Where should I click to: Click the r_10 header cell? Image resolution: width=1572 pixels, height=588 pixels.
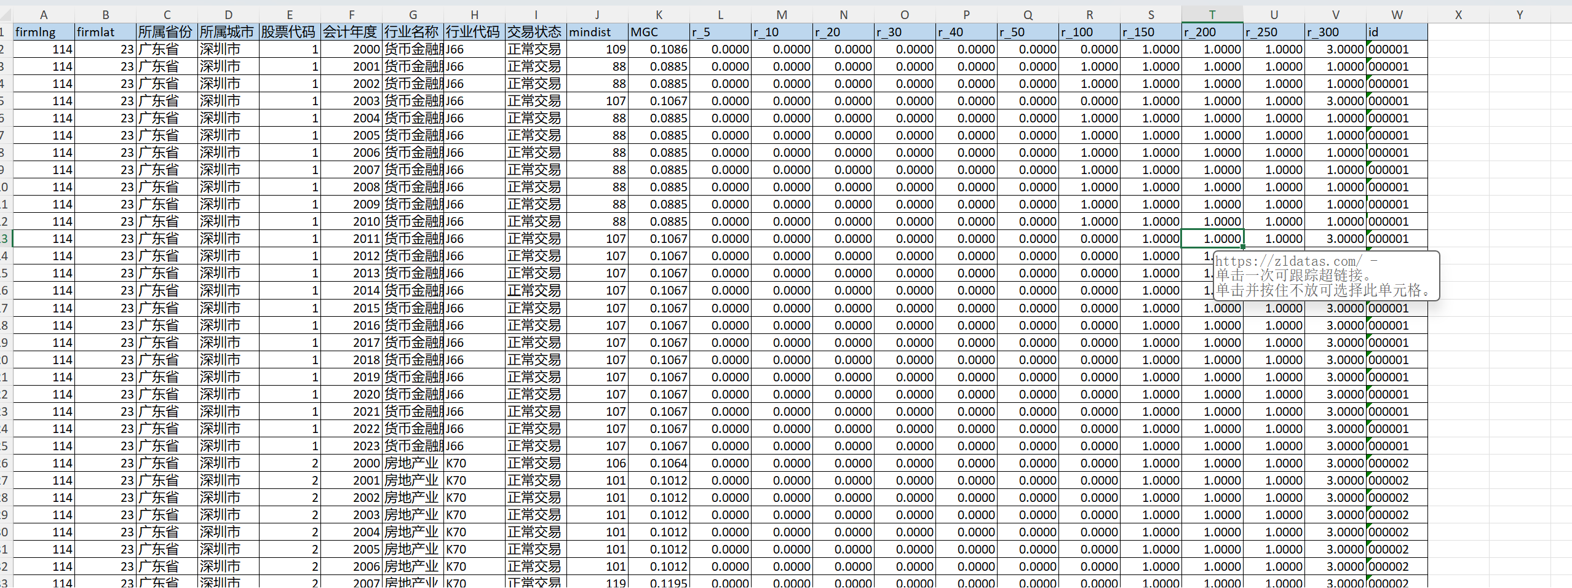pyautogui.click(x=782, y=32)
